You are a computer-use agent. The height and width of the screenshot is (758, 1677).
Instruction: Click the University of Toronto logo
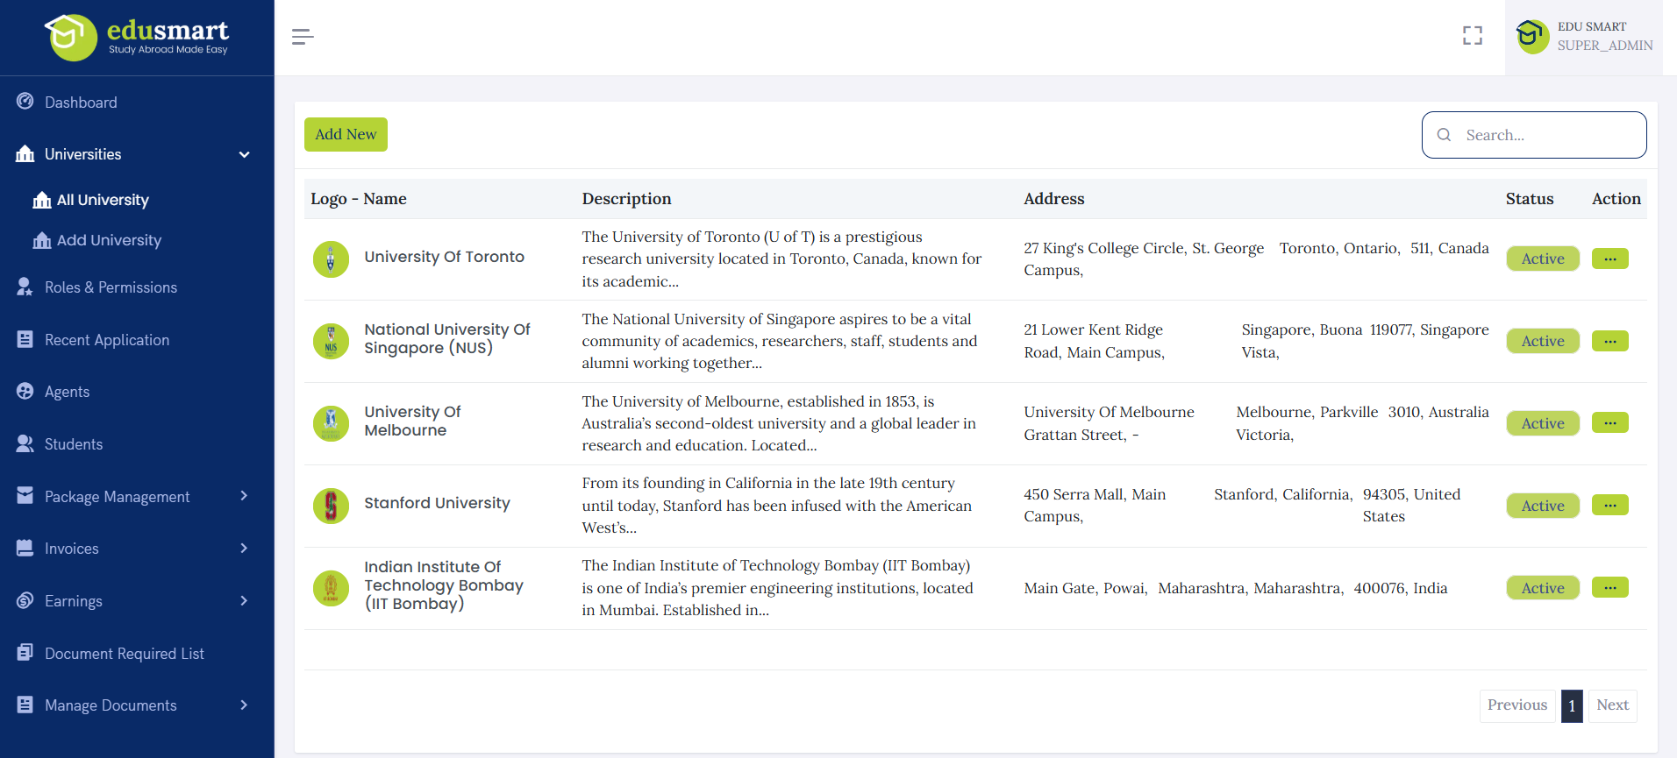pyautogui.click(x=331, y=259)
